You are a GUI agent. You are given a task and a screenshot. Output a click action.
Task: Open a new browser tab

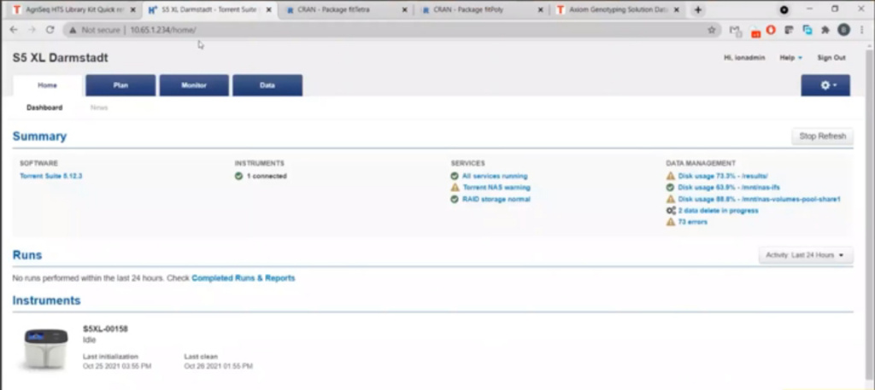coord(697,9)
